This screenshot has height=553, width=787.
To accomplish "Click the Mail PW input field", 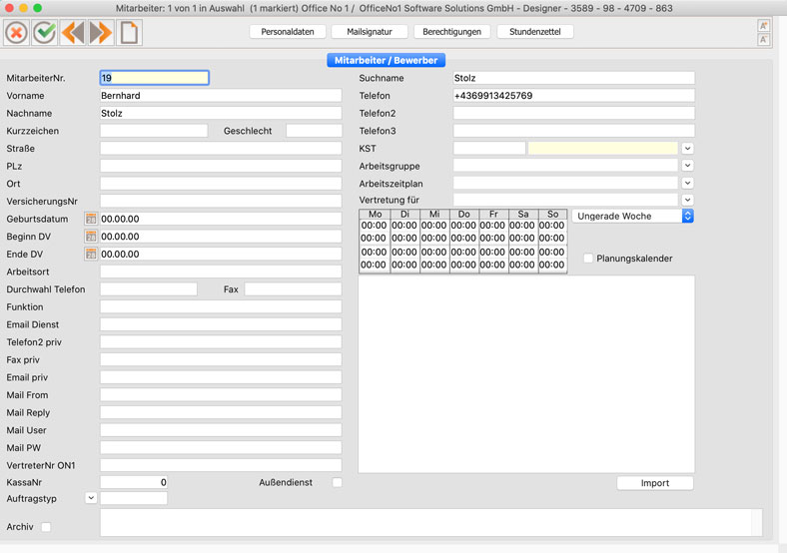I will tap(221, 447).
